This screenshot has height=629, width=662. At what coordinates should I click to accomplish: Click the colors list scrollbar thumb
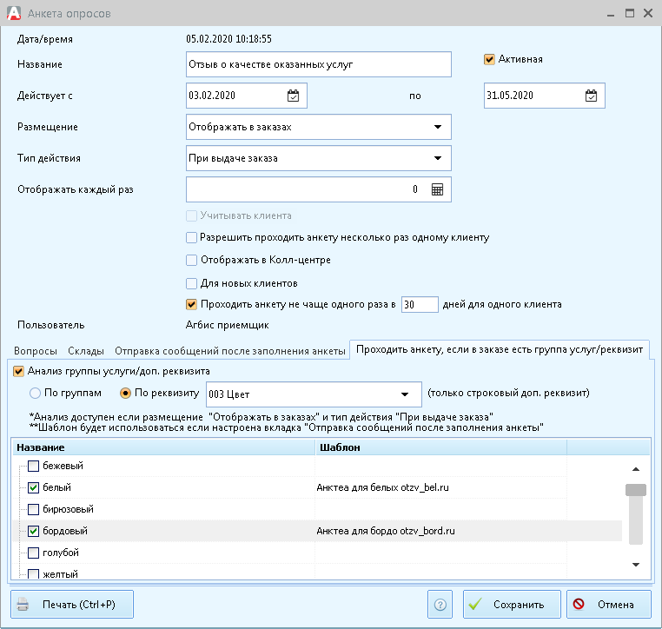[x=636, y=490]
